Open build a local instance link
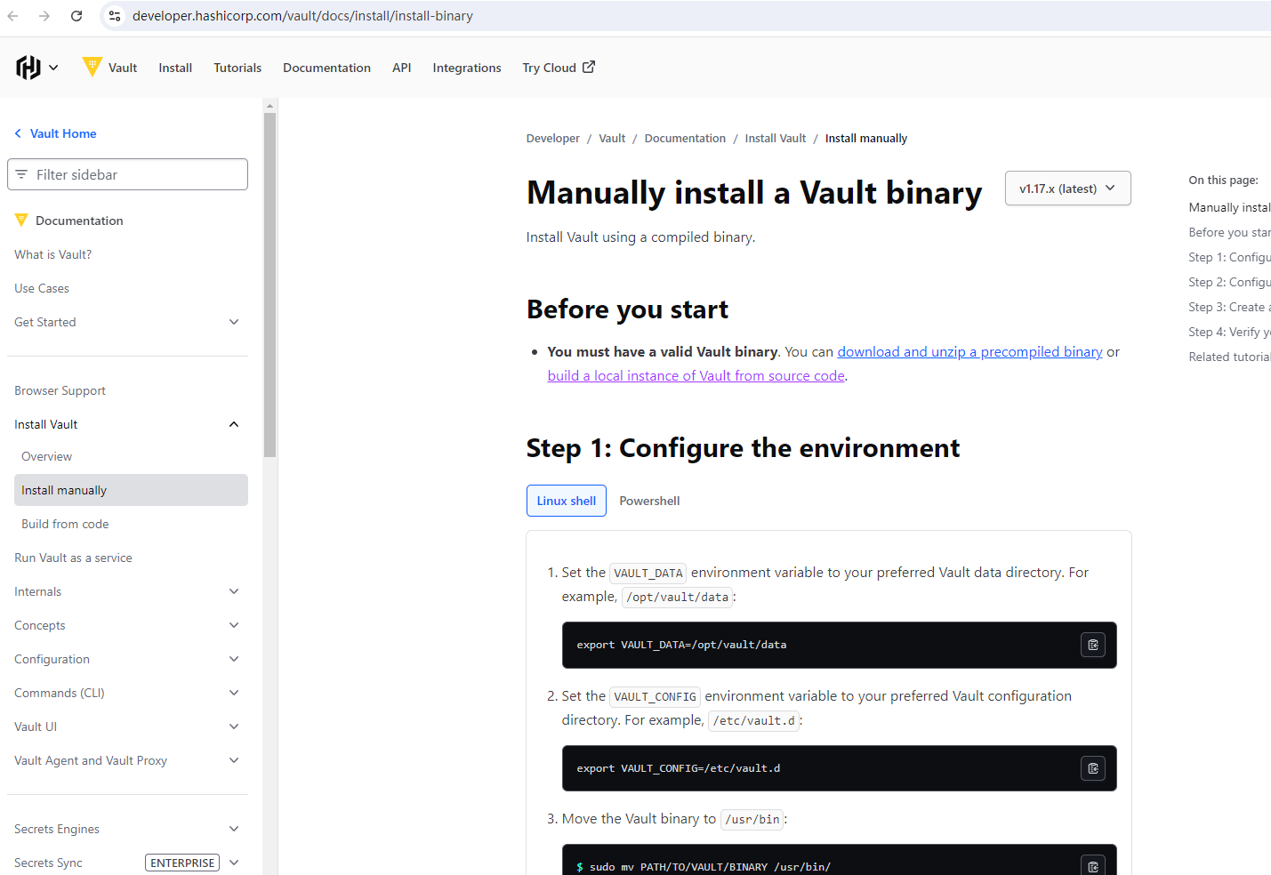The image size is (1271, 875). [x=696, y=375]
